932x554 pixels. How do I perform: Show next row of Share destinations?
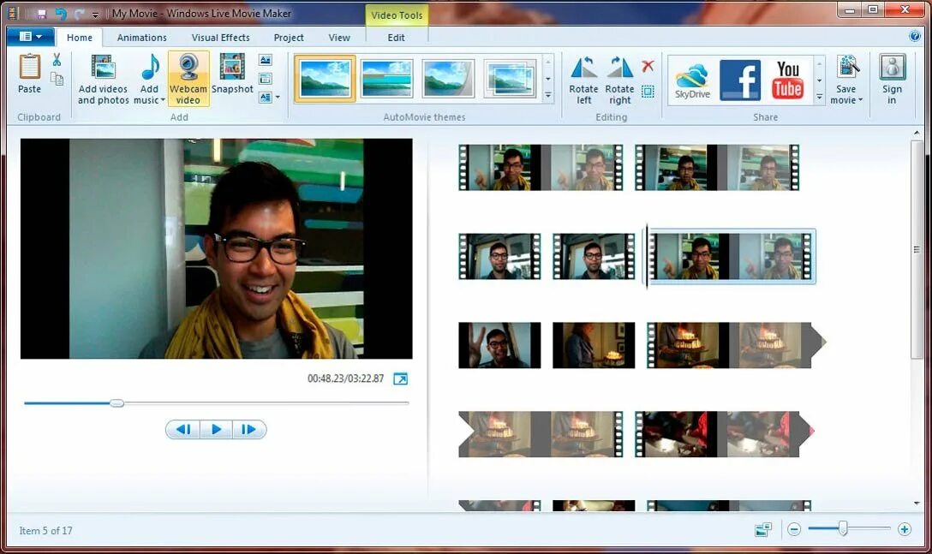[x=819, y=80]
